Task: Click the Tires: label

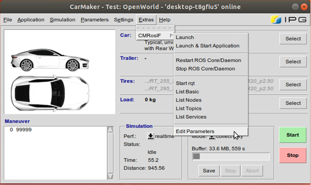Action: click(x=127, y=81)
